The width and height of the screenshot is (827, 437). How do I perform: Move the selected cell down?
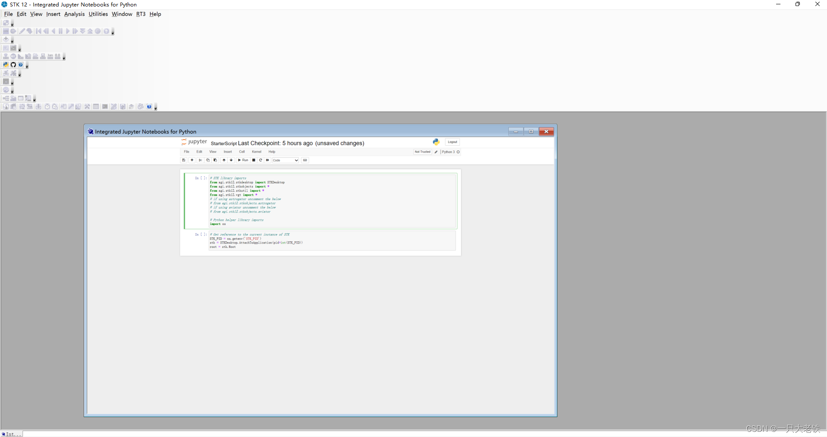[x=232, y=160]
